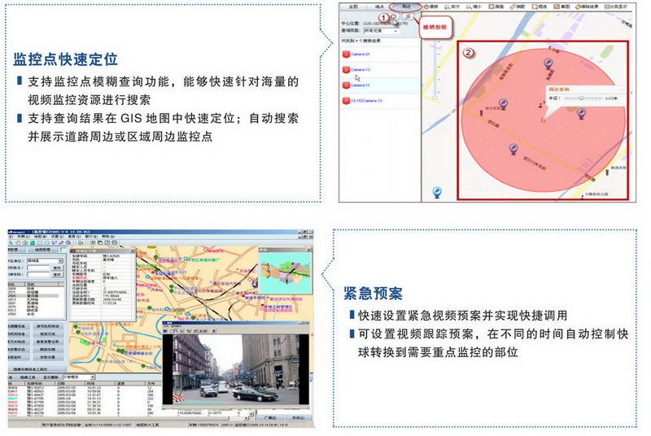Pick the 框选 box selection tool

click(x=539, y=7)
